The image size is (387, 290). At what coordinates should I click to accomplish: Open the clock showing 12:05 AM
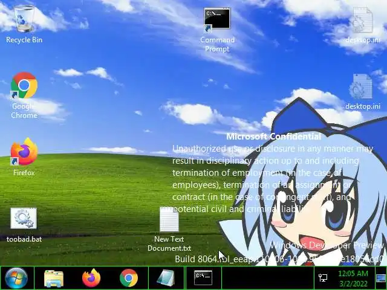353,274
